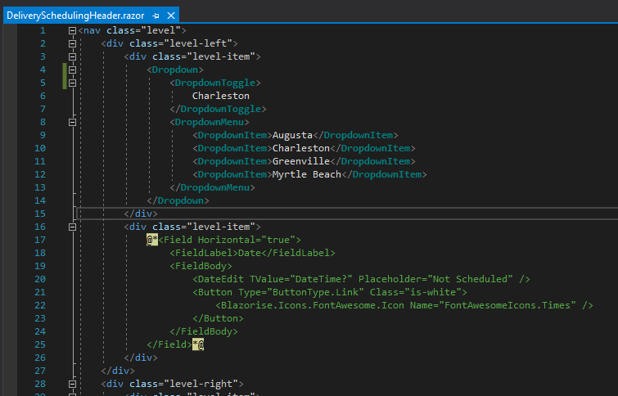Close the DeliverySchedulingHeader.razor tab
Viewport: 618px width, 396px height.
pos(171,16)
